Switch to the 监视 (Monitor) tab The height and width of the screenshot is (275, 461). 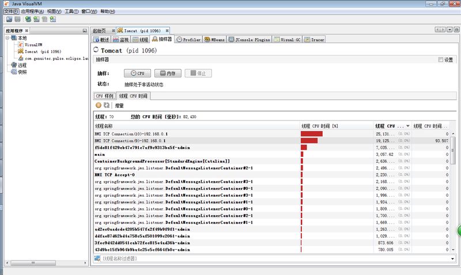click(x=121, y=39)
